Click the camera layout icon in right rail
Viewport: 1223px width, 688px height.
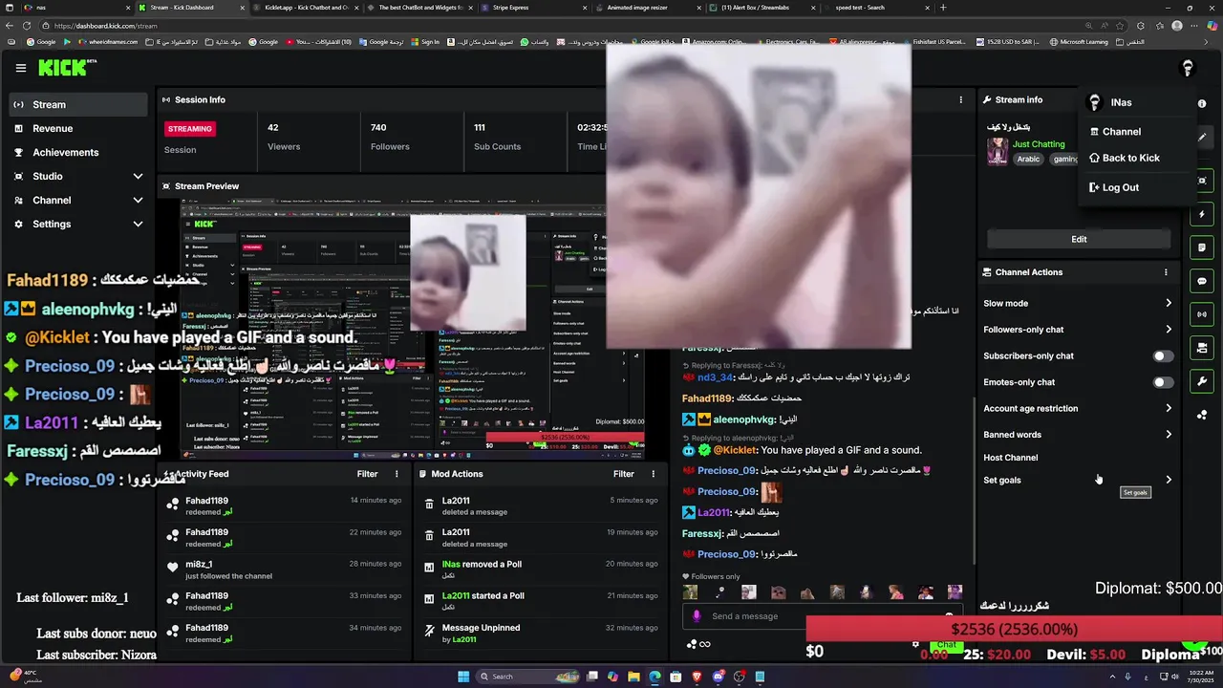tap(1202, 348)
